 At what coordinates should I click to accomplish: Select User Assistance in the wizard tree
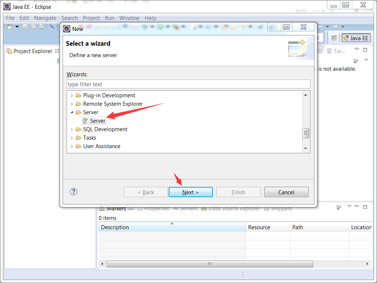coord(102,146)
